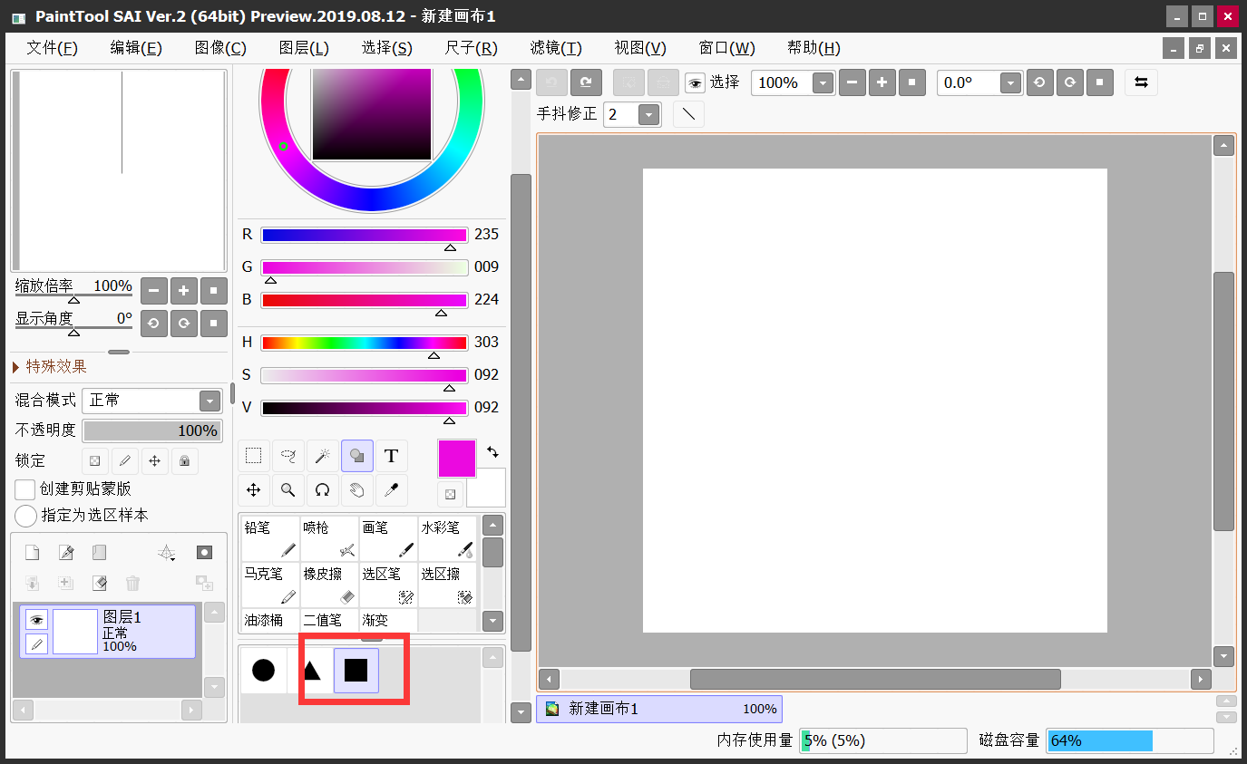The image size is (1247, 764).
Task: Select the rotate view tool
Action: (322, 490)
